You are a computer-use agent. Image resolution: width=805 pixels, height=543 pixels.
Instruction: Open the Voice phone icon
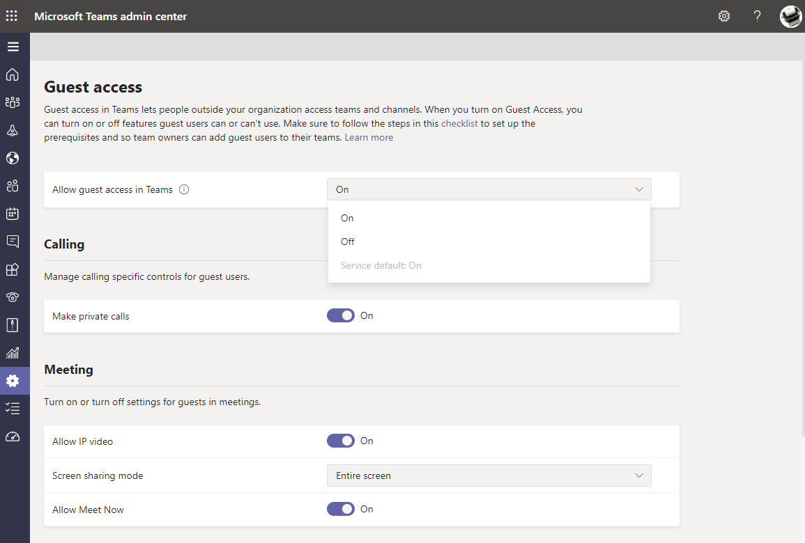(x=13, y=297)
